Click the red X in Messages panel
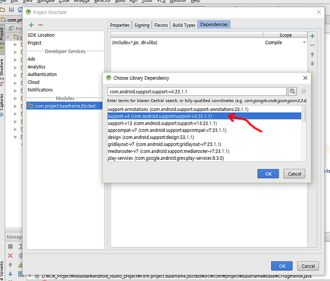Screen dimensions: 330x281 pos(10,255)
